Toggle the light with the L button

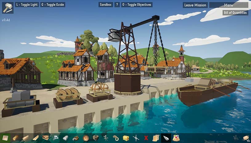coord(26,5)
